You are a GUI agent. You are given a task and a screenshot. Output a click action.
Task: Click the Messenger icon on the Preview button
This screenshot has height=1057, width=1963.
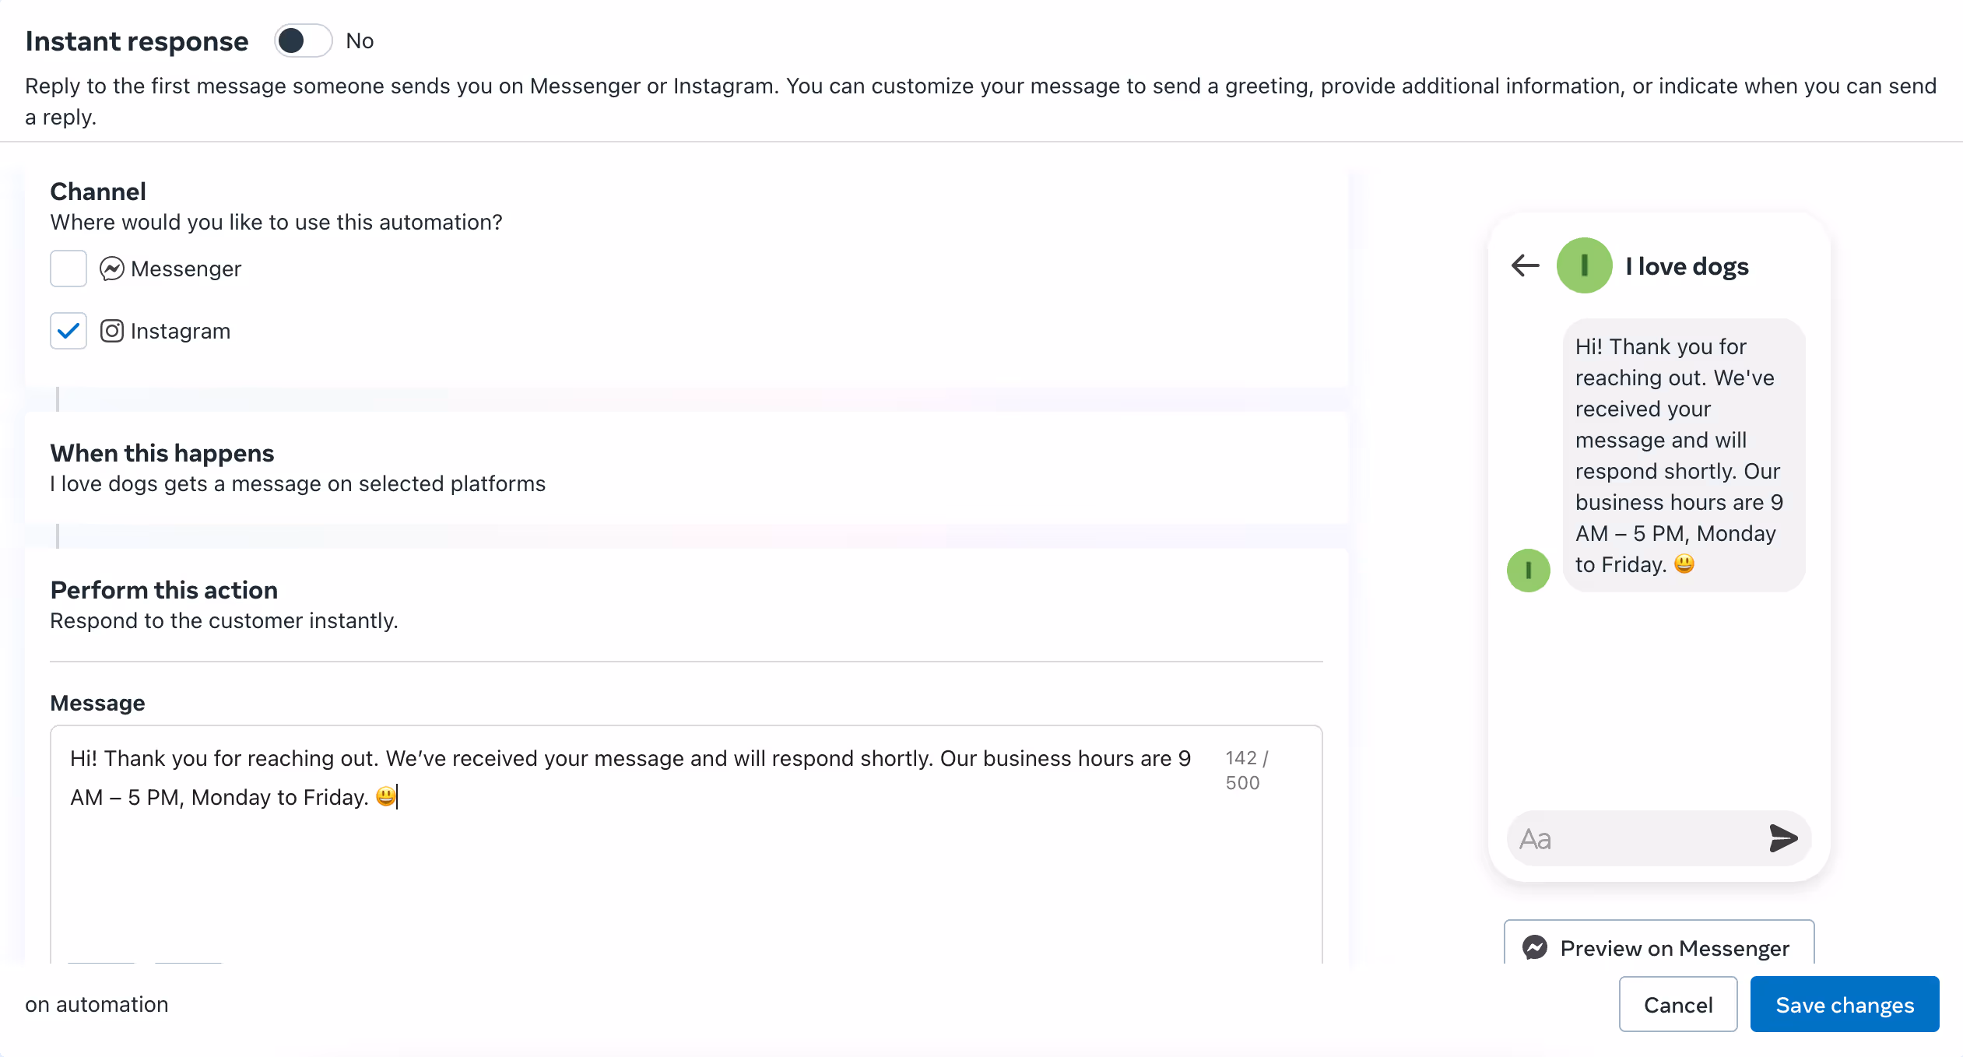(x=1534, y=947)
